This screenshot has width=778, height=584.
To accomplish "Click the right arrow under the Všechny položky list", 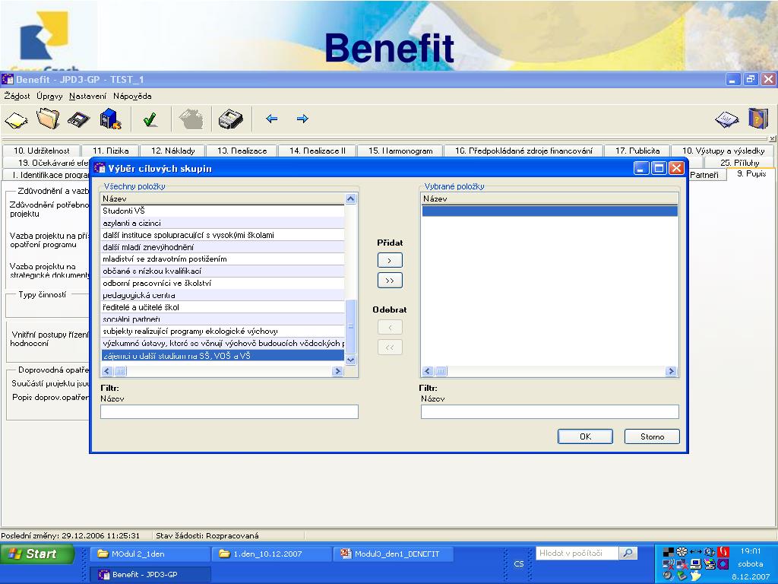I will coord(337,371).
